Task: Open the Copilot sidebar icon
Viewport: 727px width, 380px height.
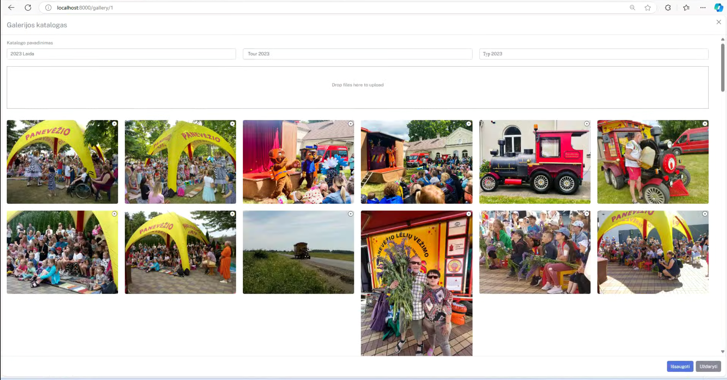Action: pyautogui.click(x=718, y=8)
